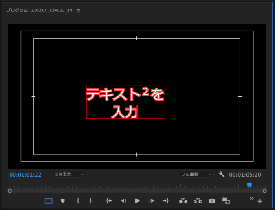The height and width of the screenshot is (210, 275).
Task: Open the wrench settings menu
Action: point(222,175)
